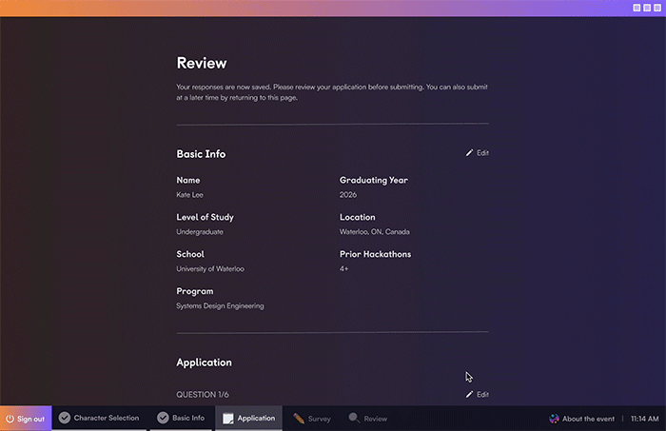This screenshot has width=666, height=431.
Task: Click the pencil icon on Survey tab
Action: (x=299, y=419)
